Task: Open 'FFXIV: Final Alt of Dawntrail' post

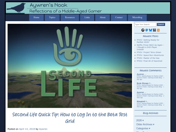Action: coord(149,61)
